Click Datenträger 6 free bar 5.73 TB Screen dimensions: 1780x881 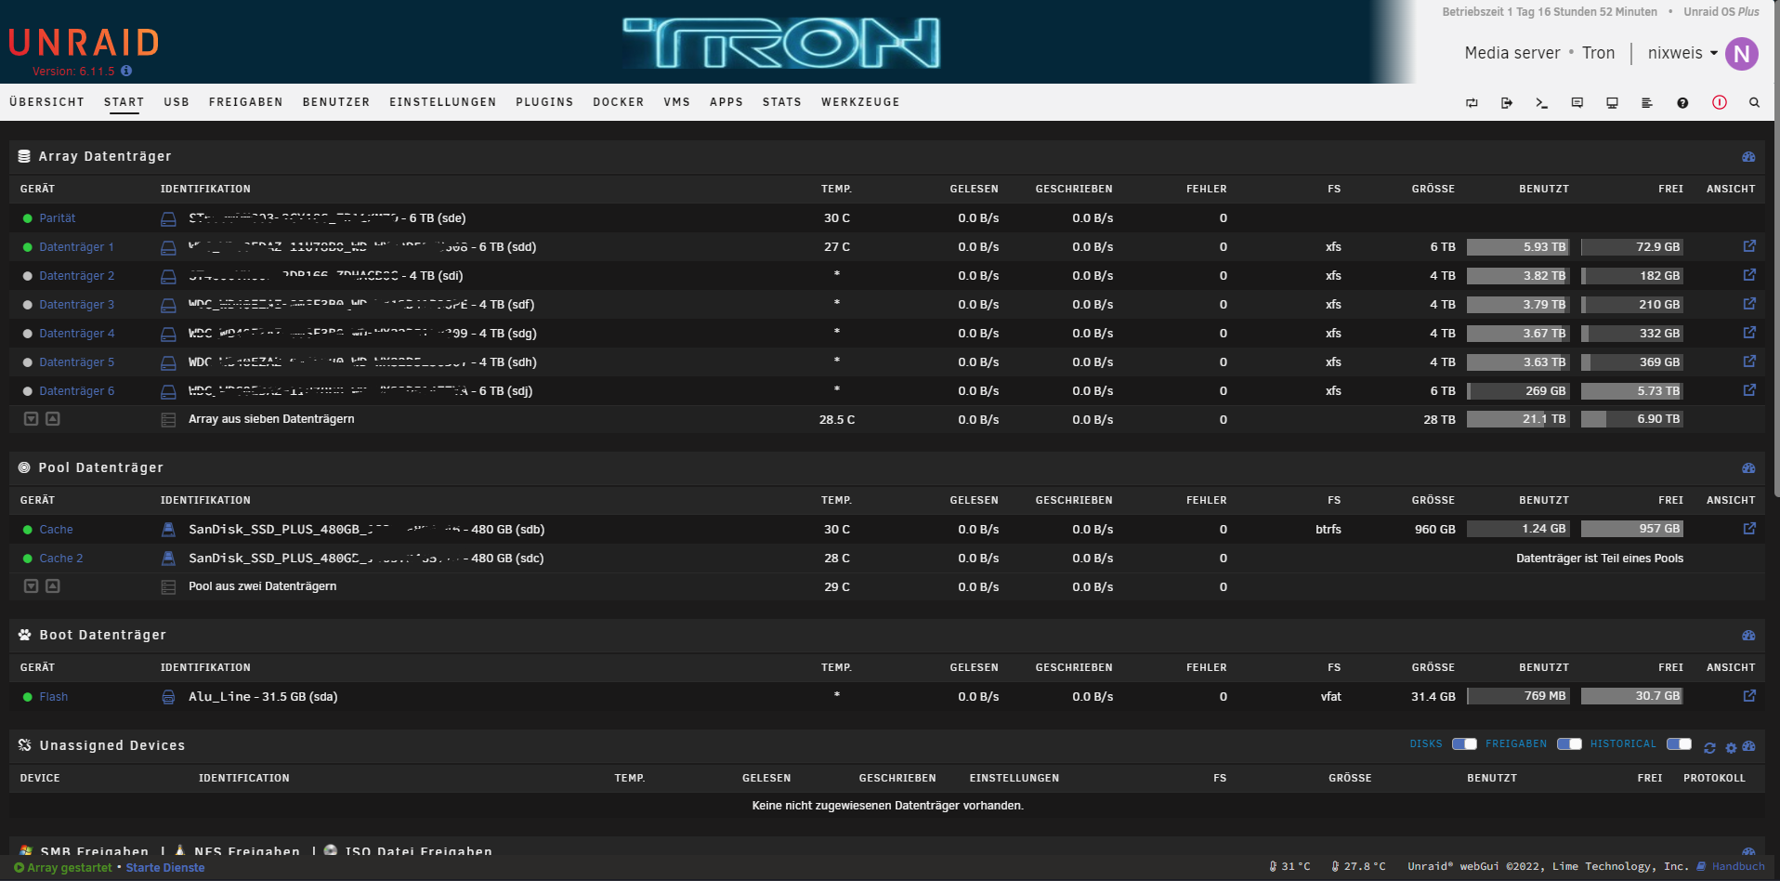point(1632,391)
